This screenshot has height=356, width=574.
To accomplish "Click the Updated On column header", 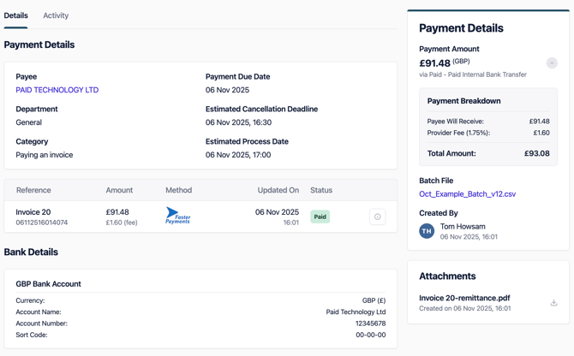I will click(278, 190).
